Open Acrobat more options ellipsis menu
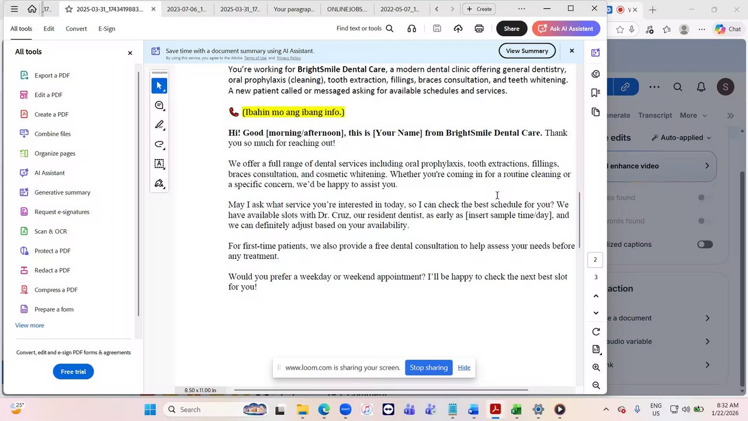Screen dimensions: 748x421 point(521,9)
